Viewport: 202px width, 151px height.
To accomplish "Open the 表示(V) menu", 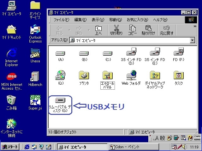I will (98, 20).
